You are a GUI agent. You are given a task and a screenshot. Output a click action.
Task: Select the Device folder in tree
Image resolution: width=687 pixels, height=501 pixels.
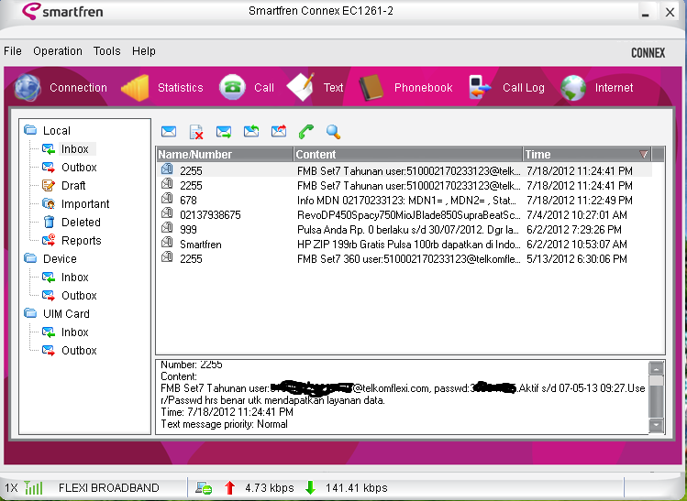click(x=60, y=259)
